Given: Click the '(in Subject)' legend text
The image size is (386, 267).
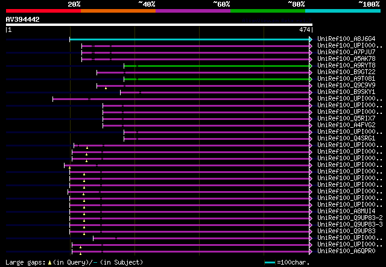Looking at the screenshot, I should point(121,262).
